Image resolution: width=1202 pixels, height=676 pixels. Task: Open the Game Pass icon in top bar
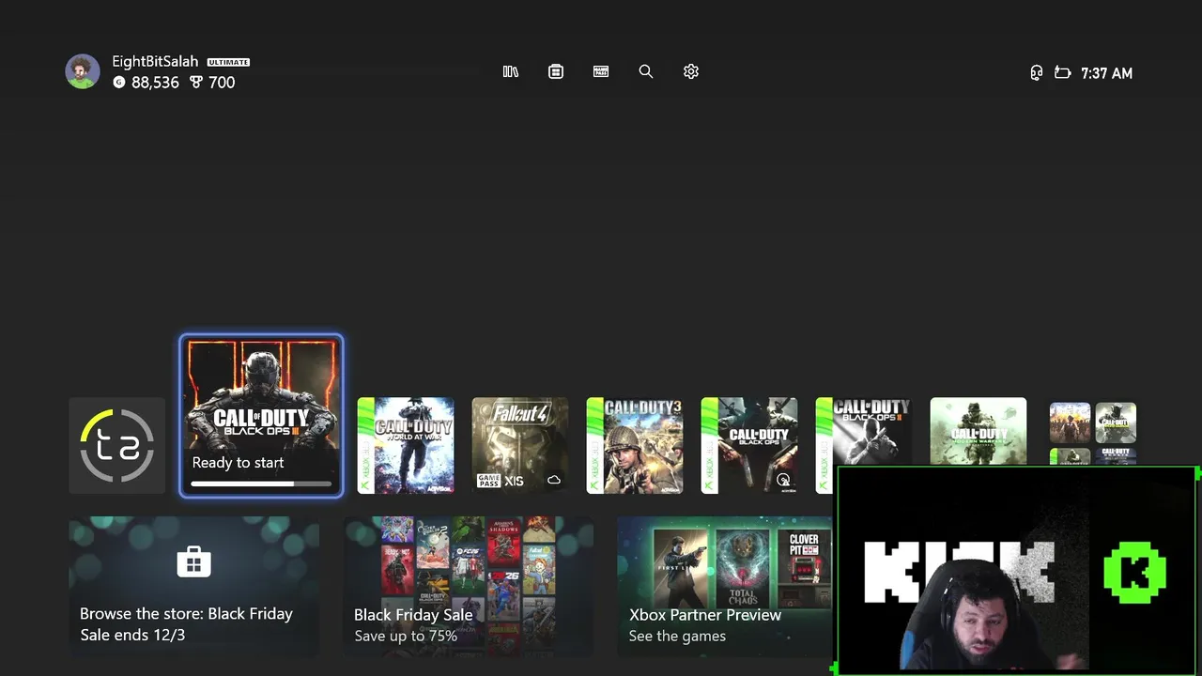[601, 71]
